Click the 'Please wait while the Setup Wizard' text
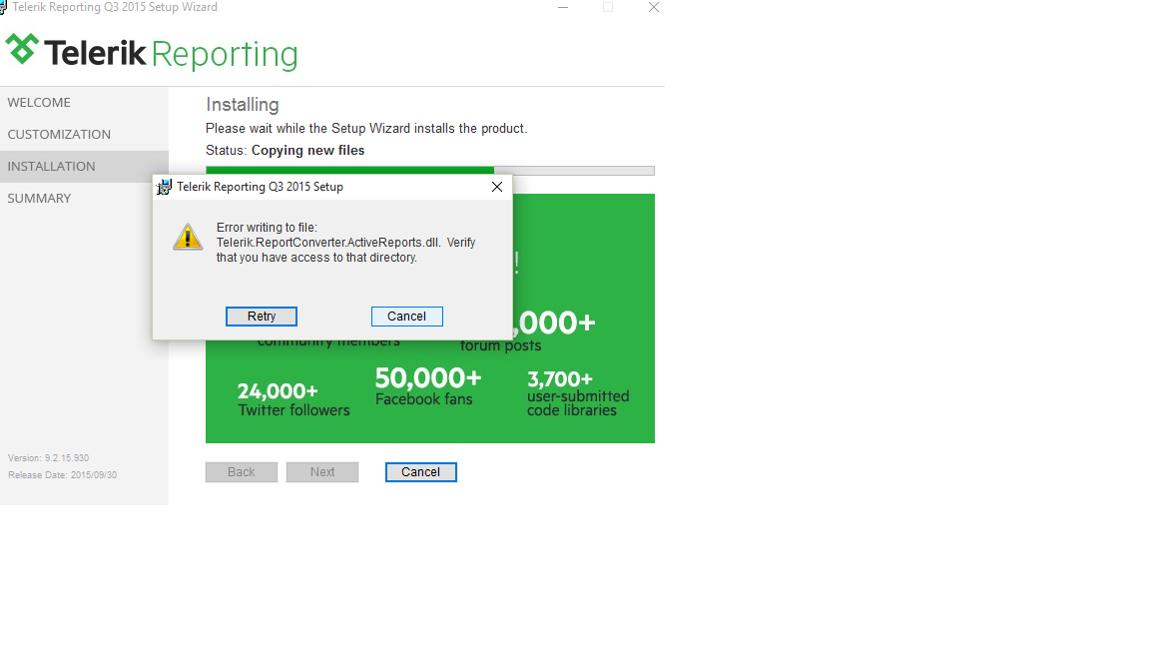 point(366,129)
